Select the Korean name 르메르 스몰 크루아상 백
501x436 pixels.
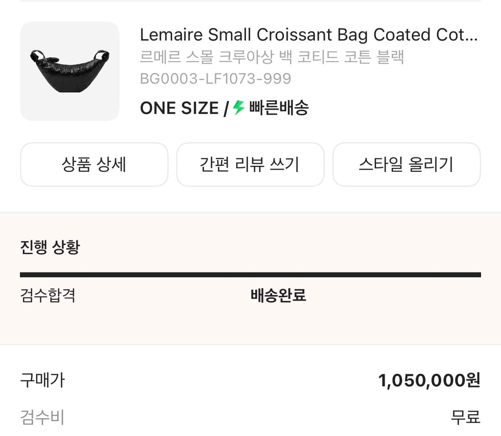[x=272, y=57]
